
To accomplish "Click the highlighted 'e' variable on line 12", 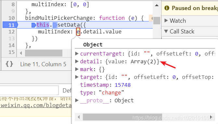I will (78, 32).
